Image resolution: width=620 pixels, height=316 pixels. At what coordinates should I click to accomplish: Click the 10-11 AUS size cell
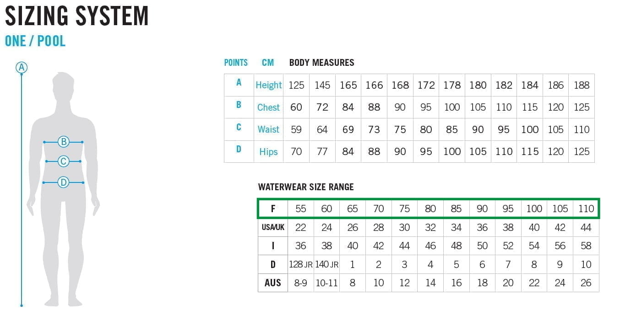(x=326, y=283)
